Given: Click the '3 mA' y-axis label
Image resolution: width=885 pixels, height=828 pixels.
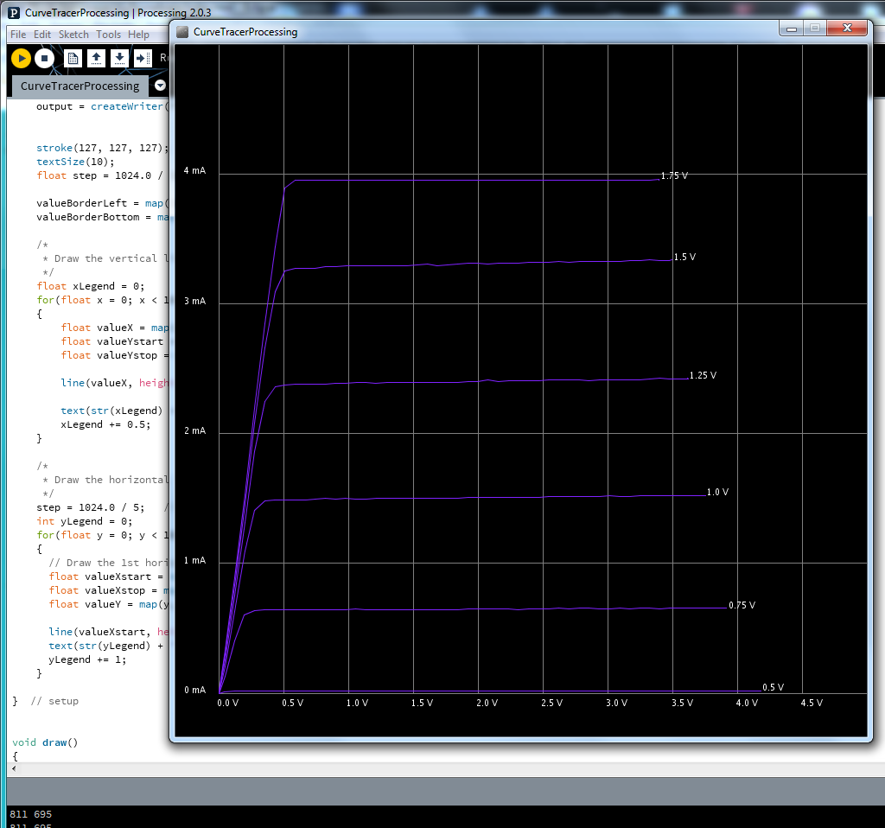Looking at the screenshot, I should point(194,301).
